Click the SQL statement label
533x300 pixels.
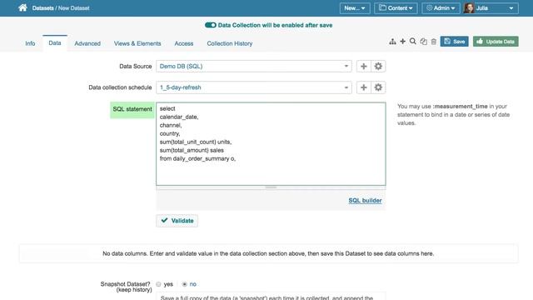point(132,109)
